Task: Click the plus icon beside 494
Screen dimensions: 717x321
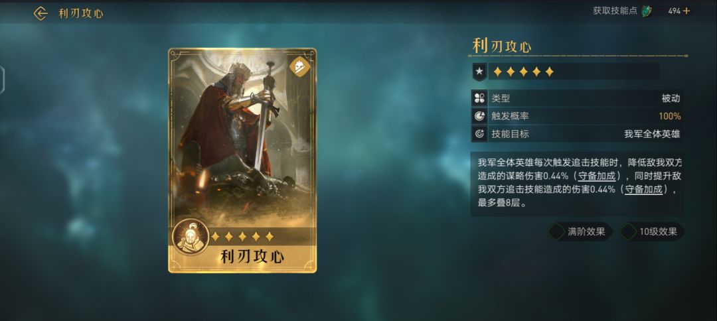Action: click(x=686, y=11)
